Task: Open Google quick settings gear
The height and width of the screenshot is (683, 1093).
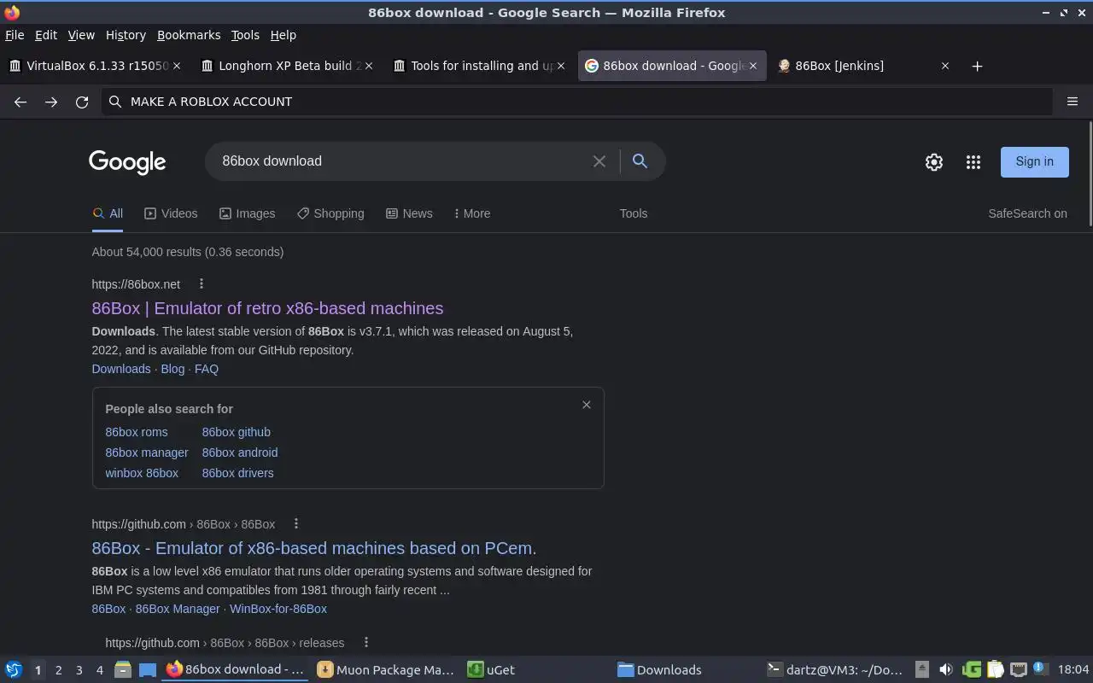Action: point(934,162)
